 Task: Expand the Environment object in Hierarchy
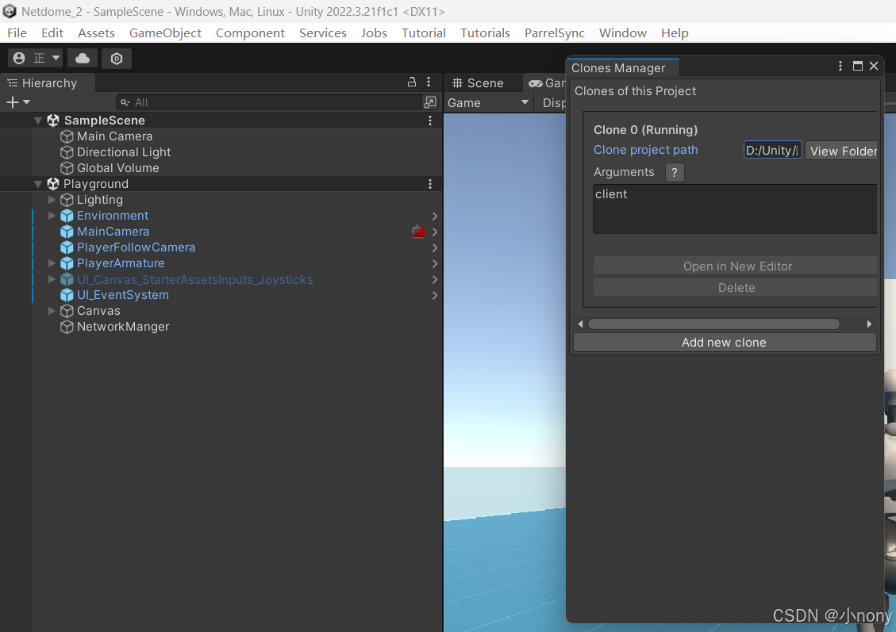[x=51, y=215]
